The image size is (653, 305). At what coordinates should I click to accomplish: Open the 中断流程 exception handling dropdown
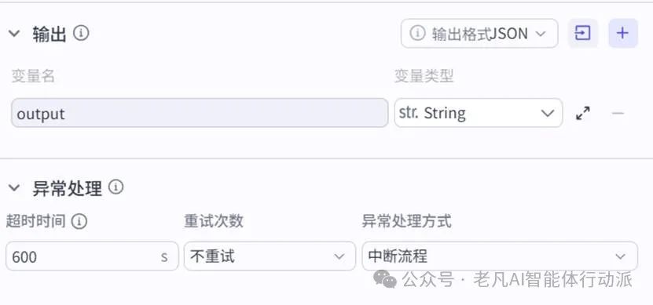coord(500,256)
